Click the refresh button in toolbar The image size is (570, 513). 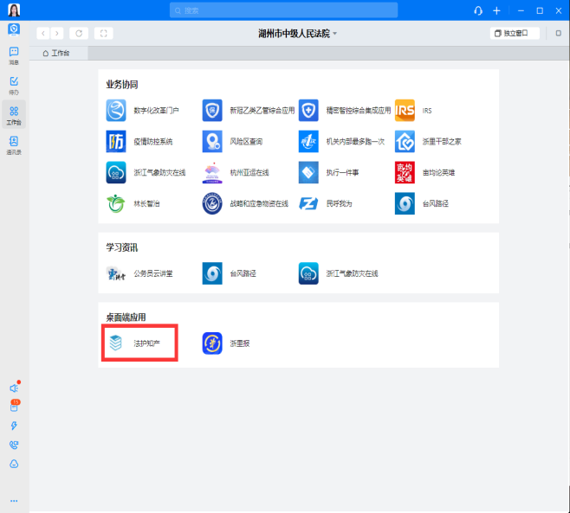tap(80, 34)
